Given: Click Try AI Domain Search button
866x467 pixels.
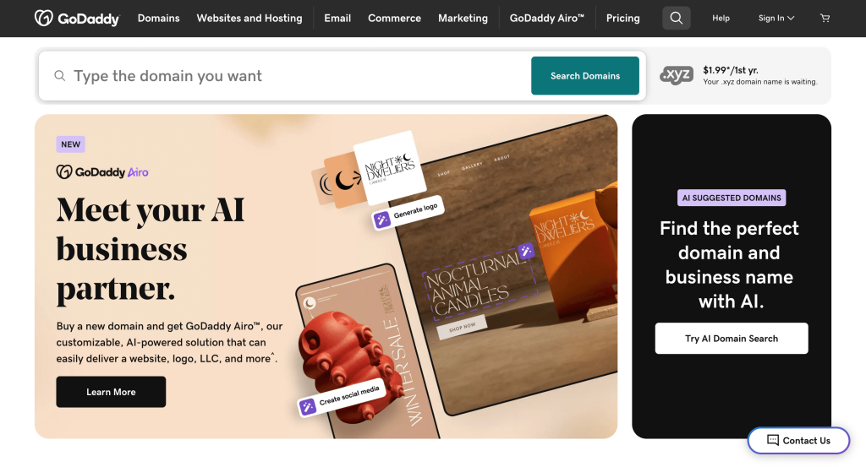Looking at the screenshot, I should pyautogui.click(x=732, y=339).
